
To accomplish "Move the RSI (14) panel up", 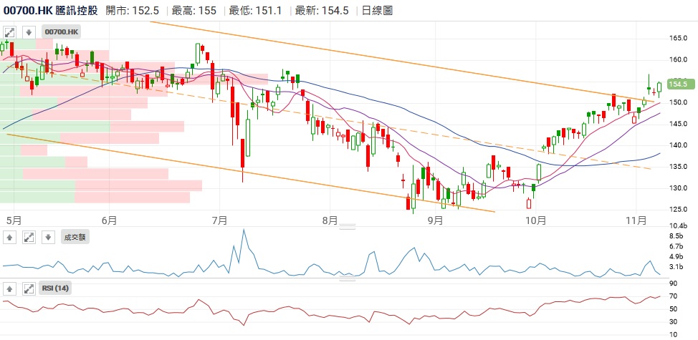I will (10, 288).
